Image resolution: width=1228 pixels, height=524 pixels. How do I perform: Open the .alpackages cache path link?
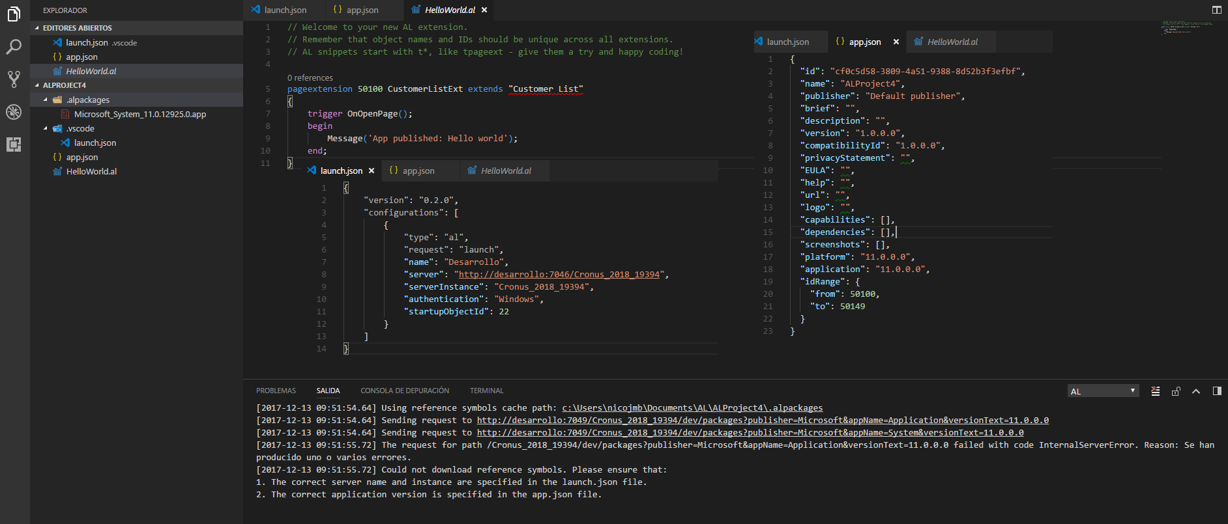[x=692, y=408]
